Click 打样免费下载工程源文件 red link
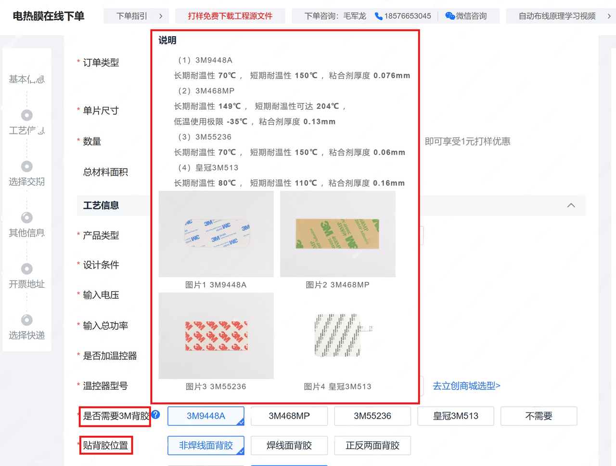The image size is (616, 466). point(230,16)
